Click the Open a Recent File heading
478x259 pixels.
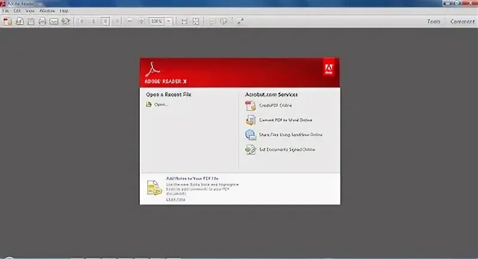click(x=168, y=94)
